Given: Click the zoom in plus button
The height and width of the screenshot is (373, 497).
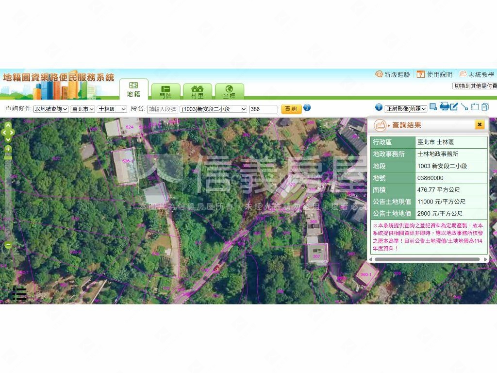Looking at the screenshot, I should [x=8, y=149].
